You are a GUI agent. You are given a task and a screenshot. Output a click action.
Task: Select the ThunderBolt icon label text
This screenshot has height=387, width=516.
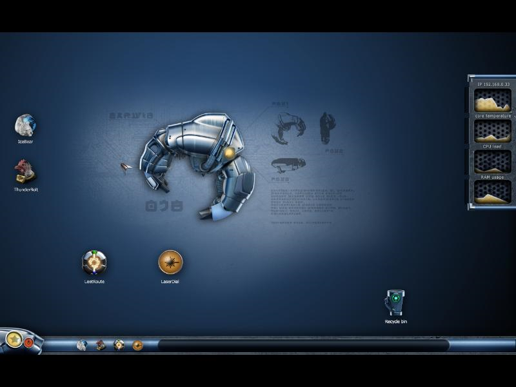(x=26, y=190)
